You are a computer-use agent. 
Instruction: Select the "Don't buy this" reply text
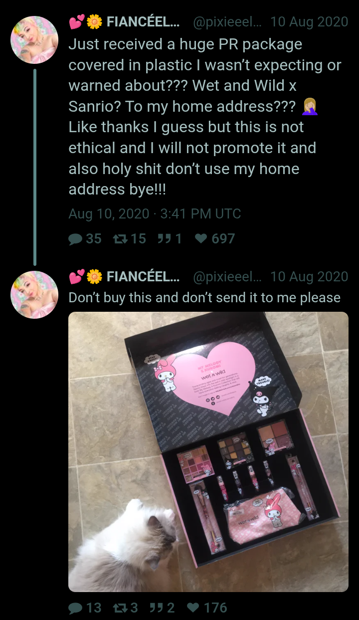(x=204, y=298)
